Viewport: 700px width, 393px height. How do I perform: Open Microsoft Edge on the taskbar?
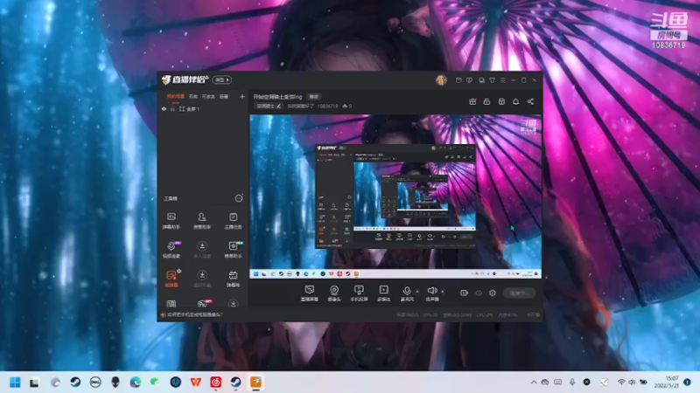pyautogui.click(x=136, y=383)
